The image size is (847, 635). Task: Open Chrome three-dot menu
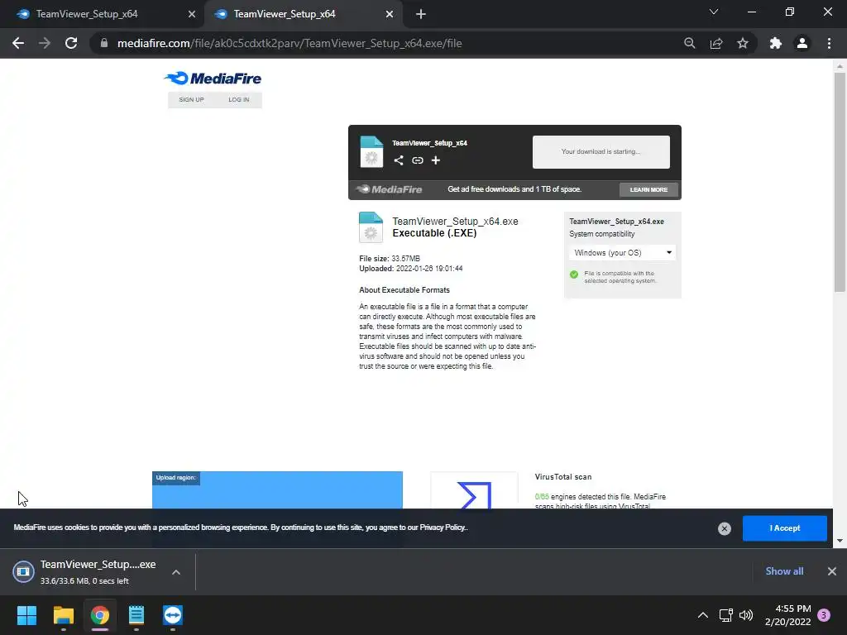pos(829,43)
